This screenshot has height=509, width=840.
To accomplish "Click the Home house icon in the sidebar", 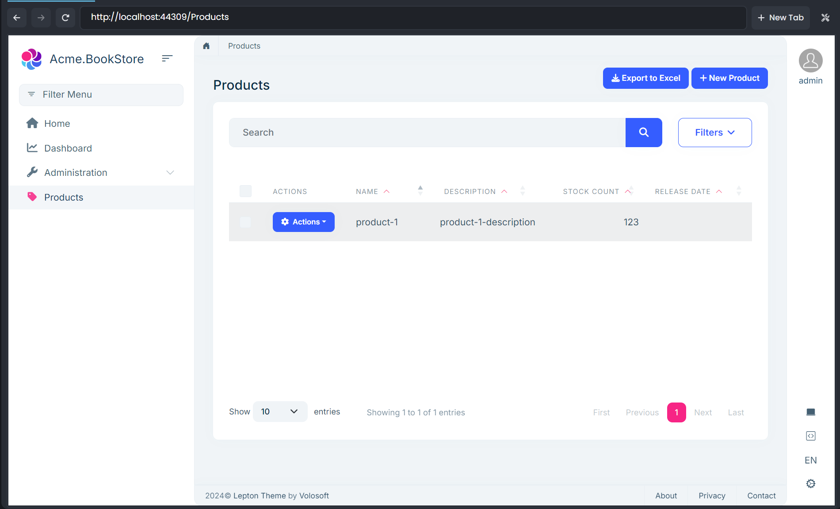I will (x=32, y=123).
